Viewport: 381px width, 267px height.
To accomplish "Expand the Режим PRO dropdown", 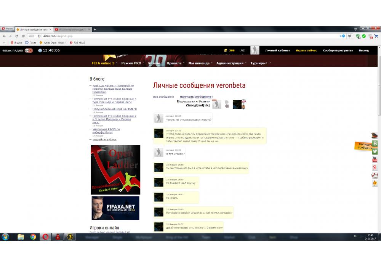I will (132, 63).
